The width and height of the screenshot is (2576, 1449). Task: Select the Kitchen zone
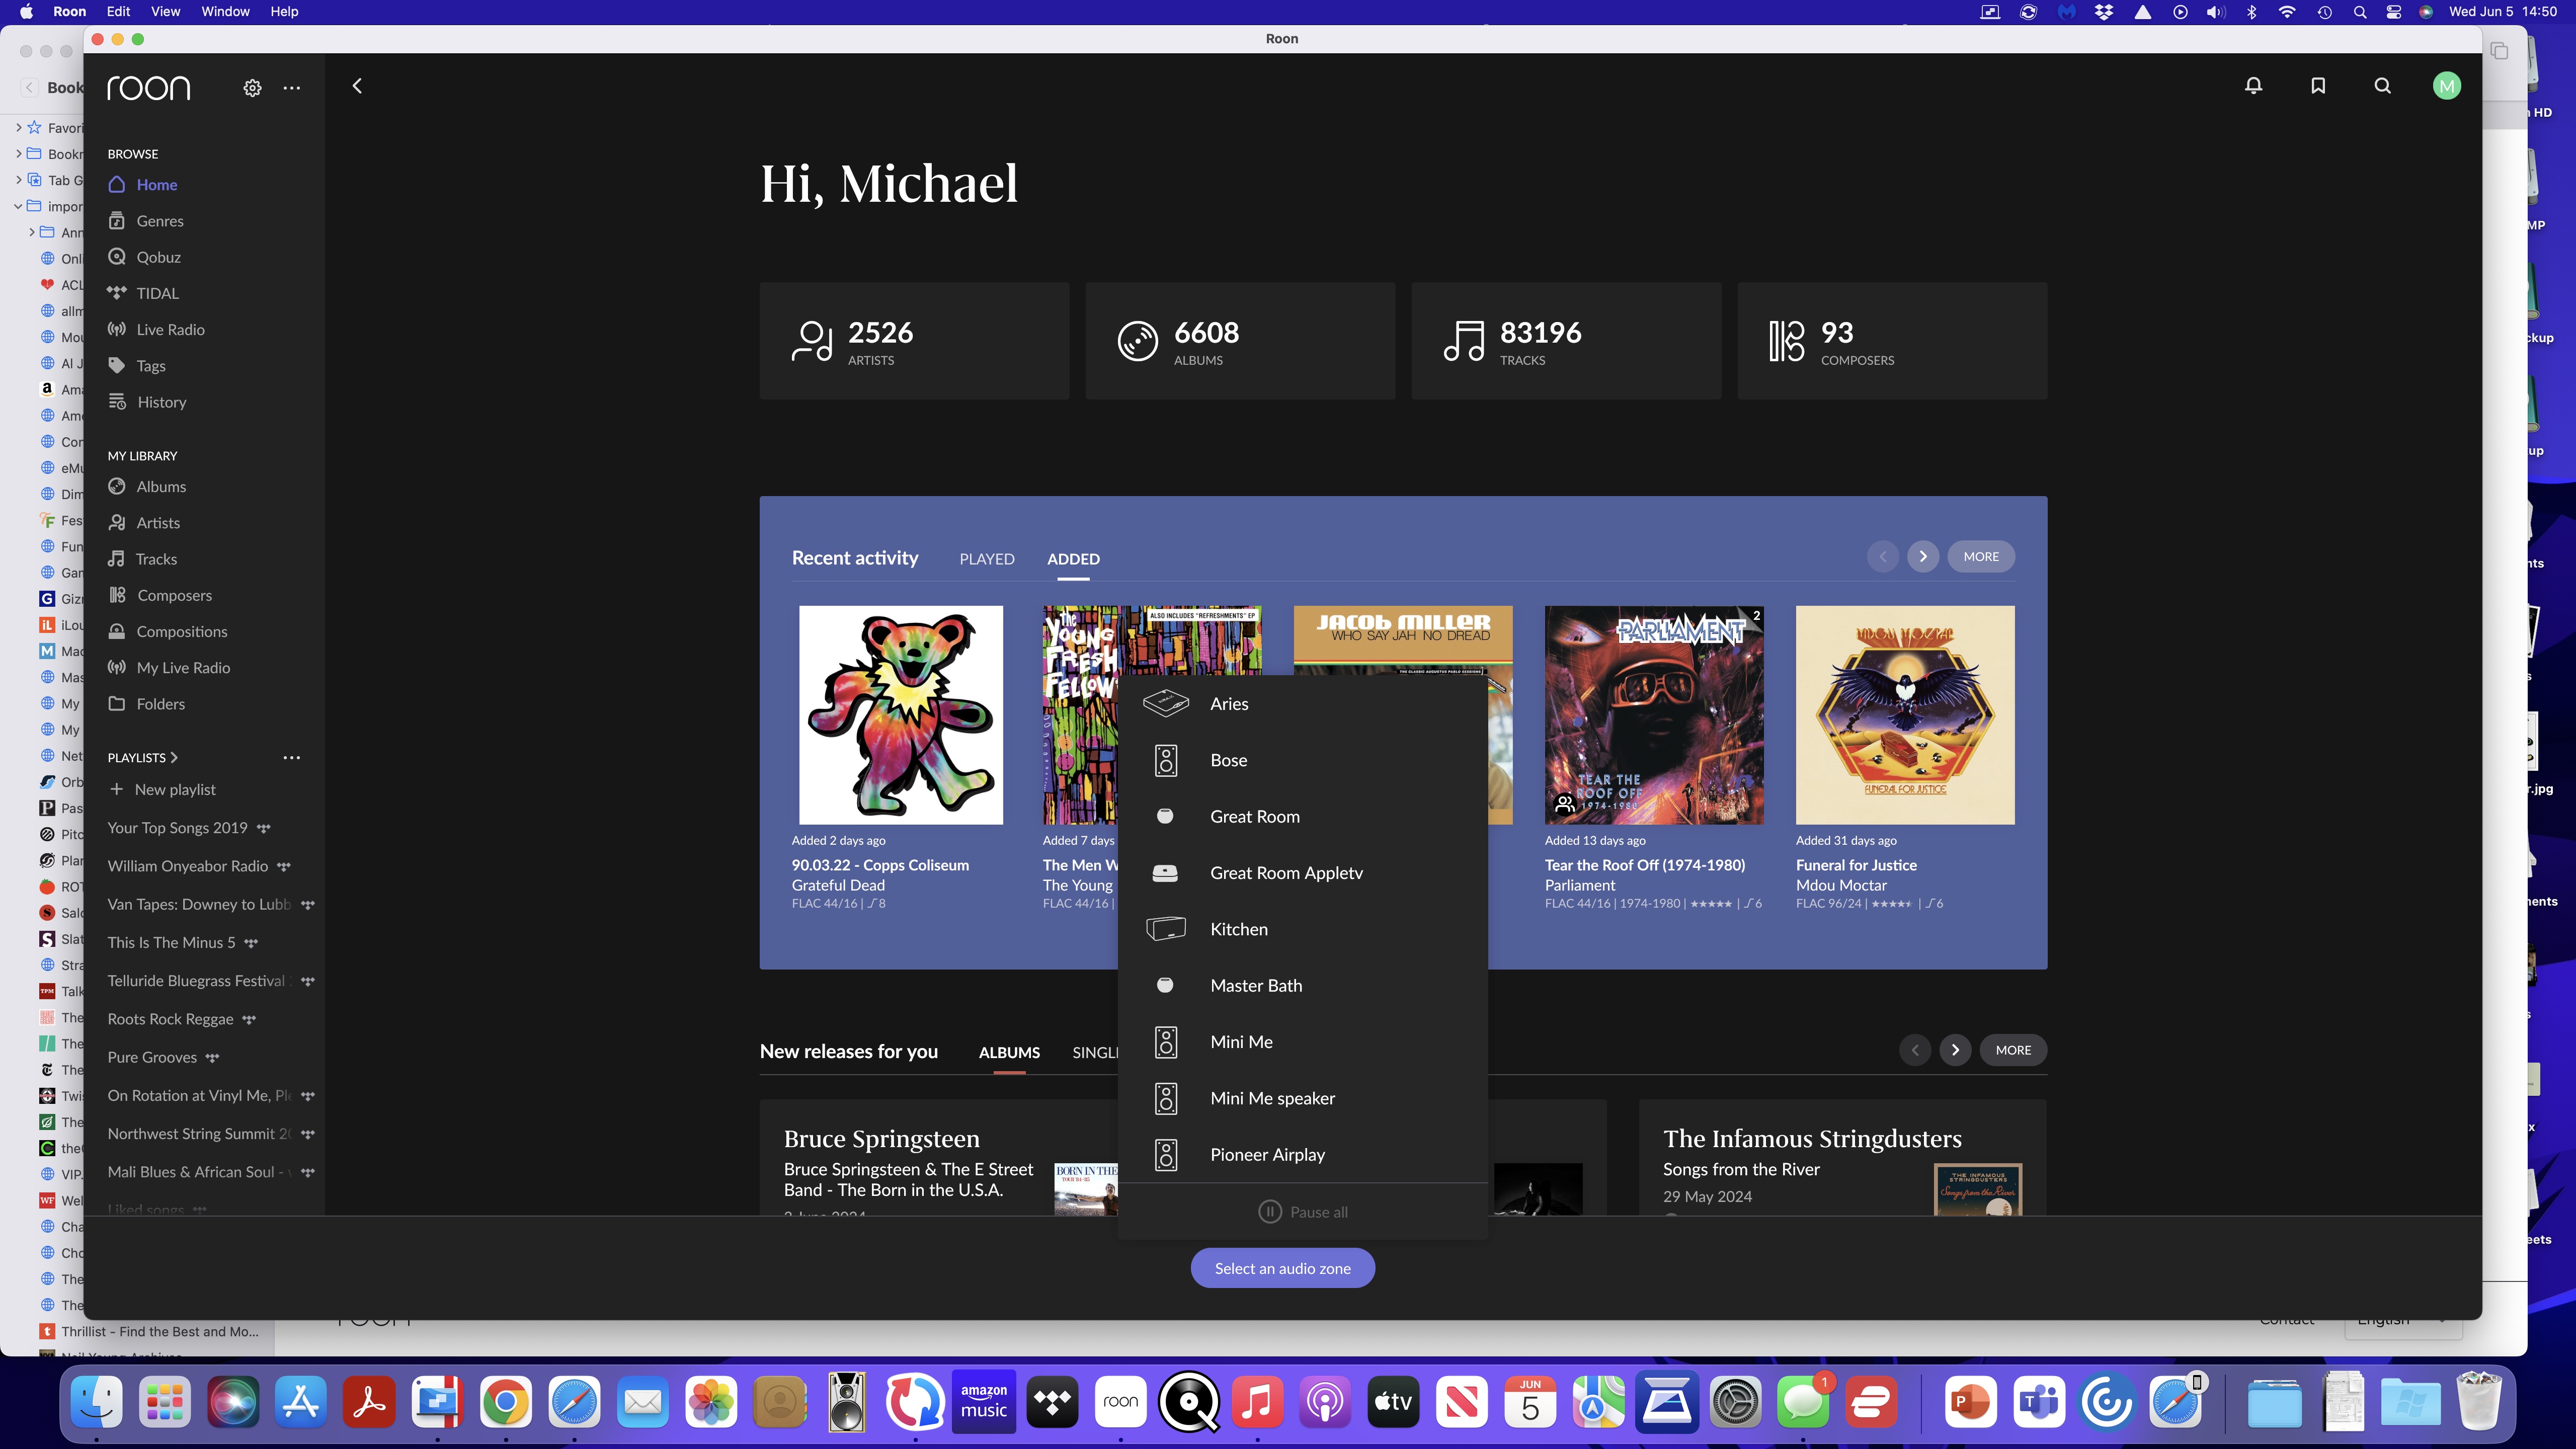[1302, 929]
